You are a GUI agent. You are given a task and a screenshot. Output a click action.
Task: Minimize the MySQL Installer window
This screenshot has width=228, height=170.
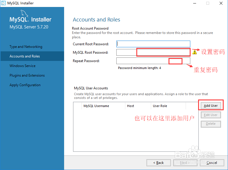(195, 3)
